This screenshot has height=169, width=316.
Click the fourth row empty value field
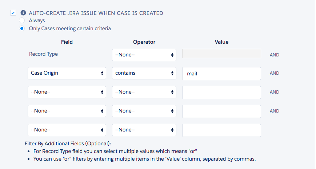221,111
